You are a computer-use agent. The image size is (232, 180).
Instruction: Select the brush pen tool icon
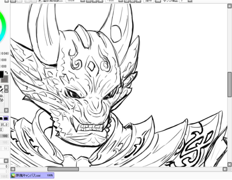tap(2, 90)
